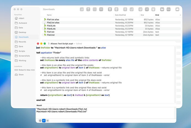Open Desktop in Finder sidebar
Viewport: 191px width, 128px height.
pos(26,32)
